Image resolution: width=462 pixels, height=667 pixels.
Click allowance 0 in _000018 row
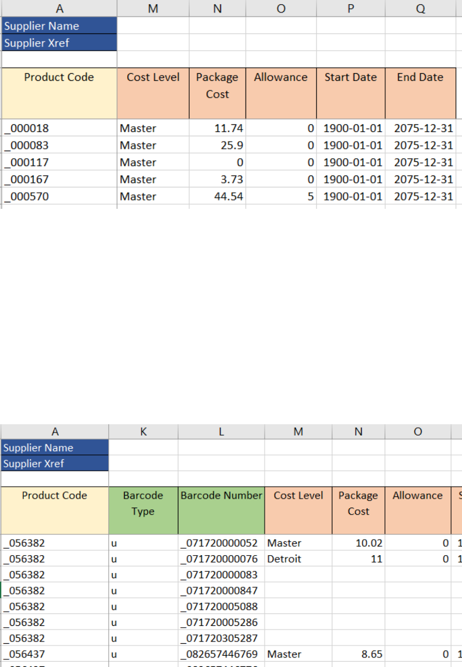(x=281, y=128)
